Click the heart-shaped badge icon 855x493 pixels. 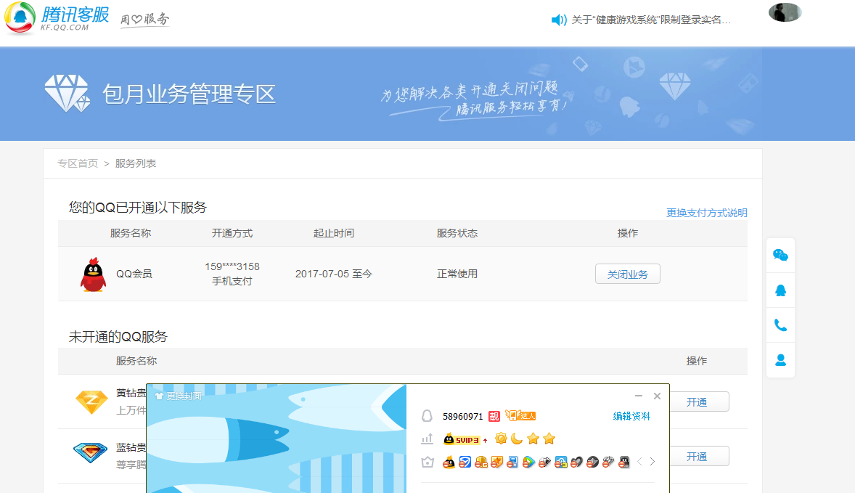[x=576, y=462]
